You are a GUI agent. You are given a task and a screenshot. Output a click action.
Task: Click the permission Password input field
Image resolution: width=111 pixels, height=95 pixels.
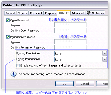pyautogui.click(x=70, y=42)
